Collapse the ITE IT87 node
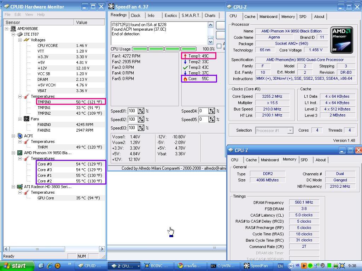The image size is (362, 271). pos(13,34)
